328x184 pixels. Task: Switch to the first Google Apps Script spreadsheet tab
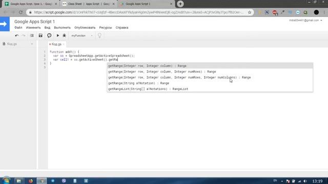[x=31, y=4]
